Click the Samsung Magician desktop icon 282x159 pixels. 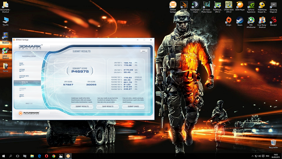pyautogui.click(x=273, y=5)
